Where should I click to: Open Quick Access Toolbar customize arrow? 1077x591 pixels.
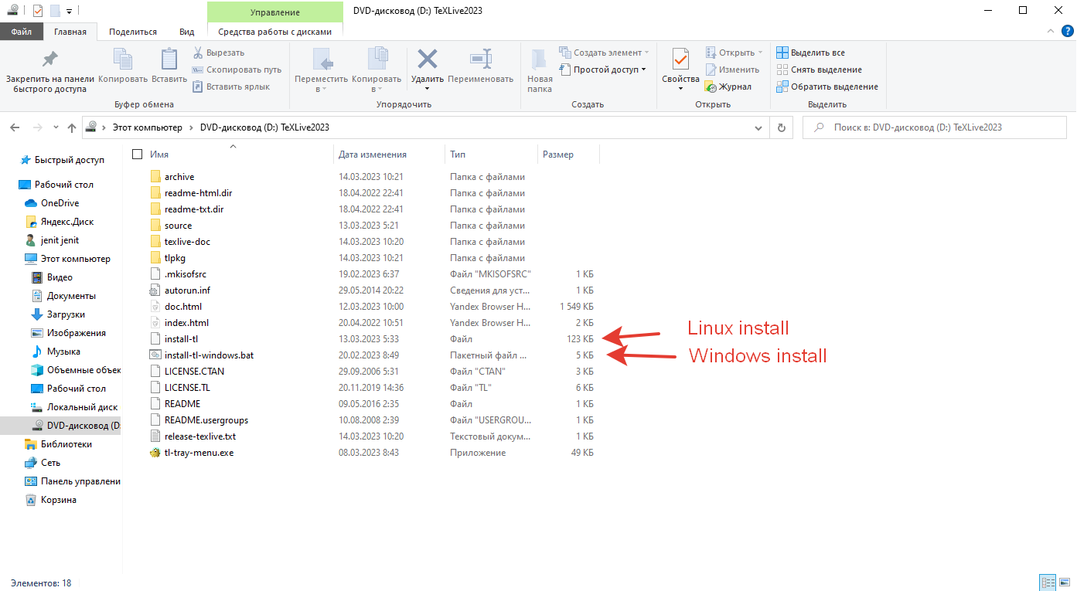pyautogui.click(x=69, y=11)
